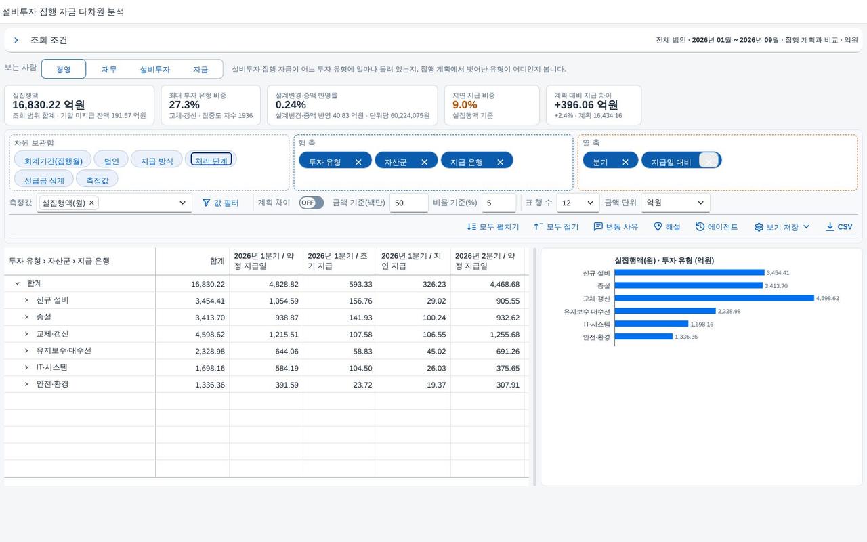867x542 pixels.
Task: Click the 금액 기준(백만) input field
Action: [409, 203]
